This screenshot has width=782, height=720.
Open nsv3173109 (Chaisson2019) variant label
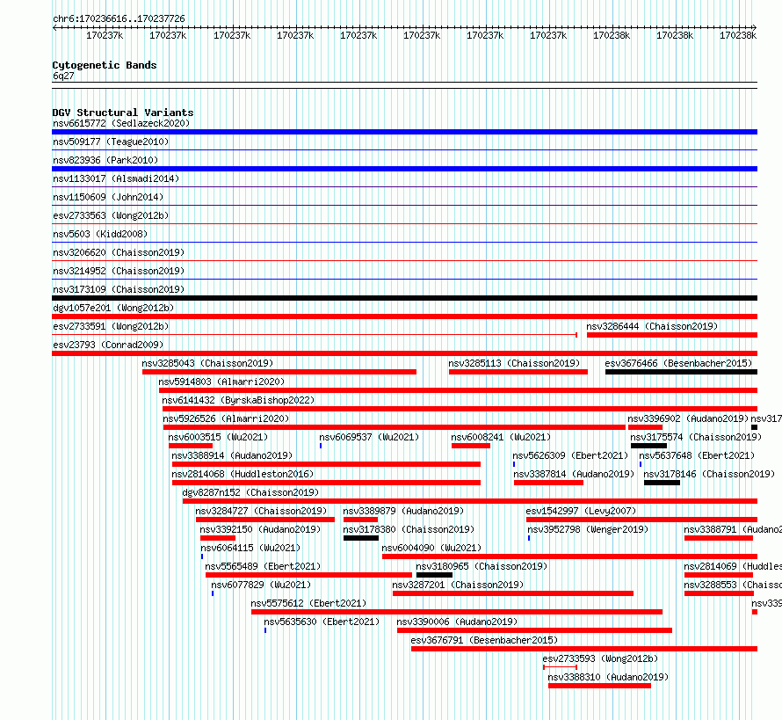119,289
